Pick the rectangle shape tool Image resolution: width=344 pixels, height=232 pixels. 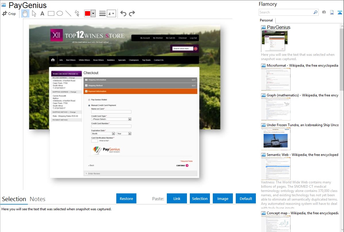click(51, 13)
